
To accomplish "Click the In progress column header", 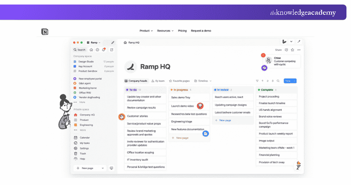I will [180, 90].
